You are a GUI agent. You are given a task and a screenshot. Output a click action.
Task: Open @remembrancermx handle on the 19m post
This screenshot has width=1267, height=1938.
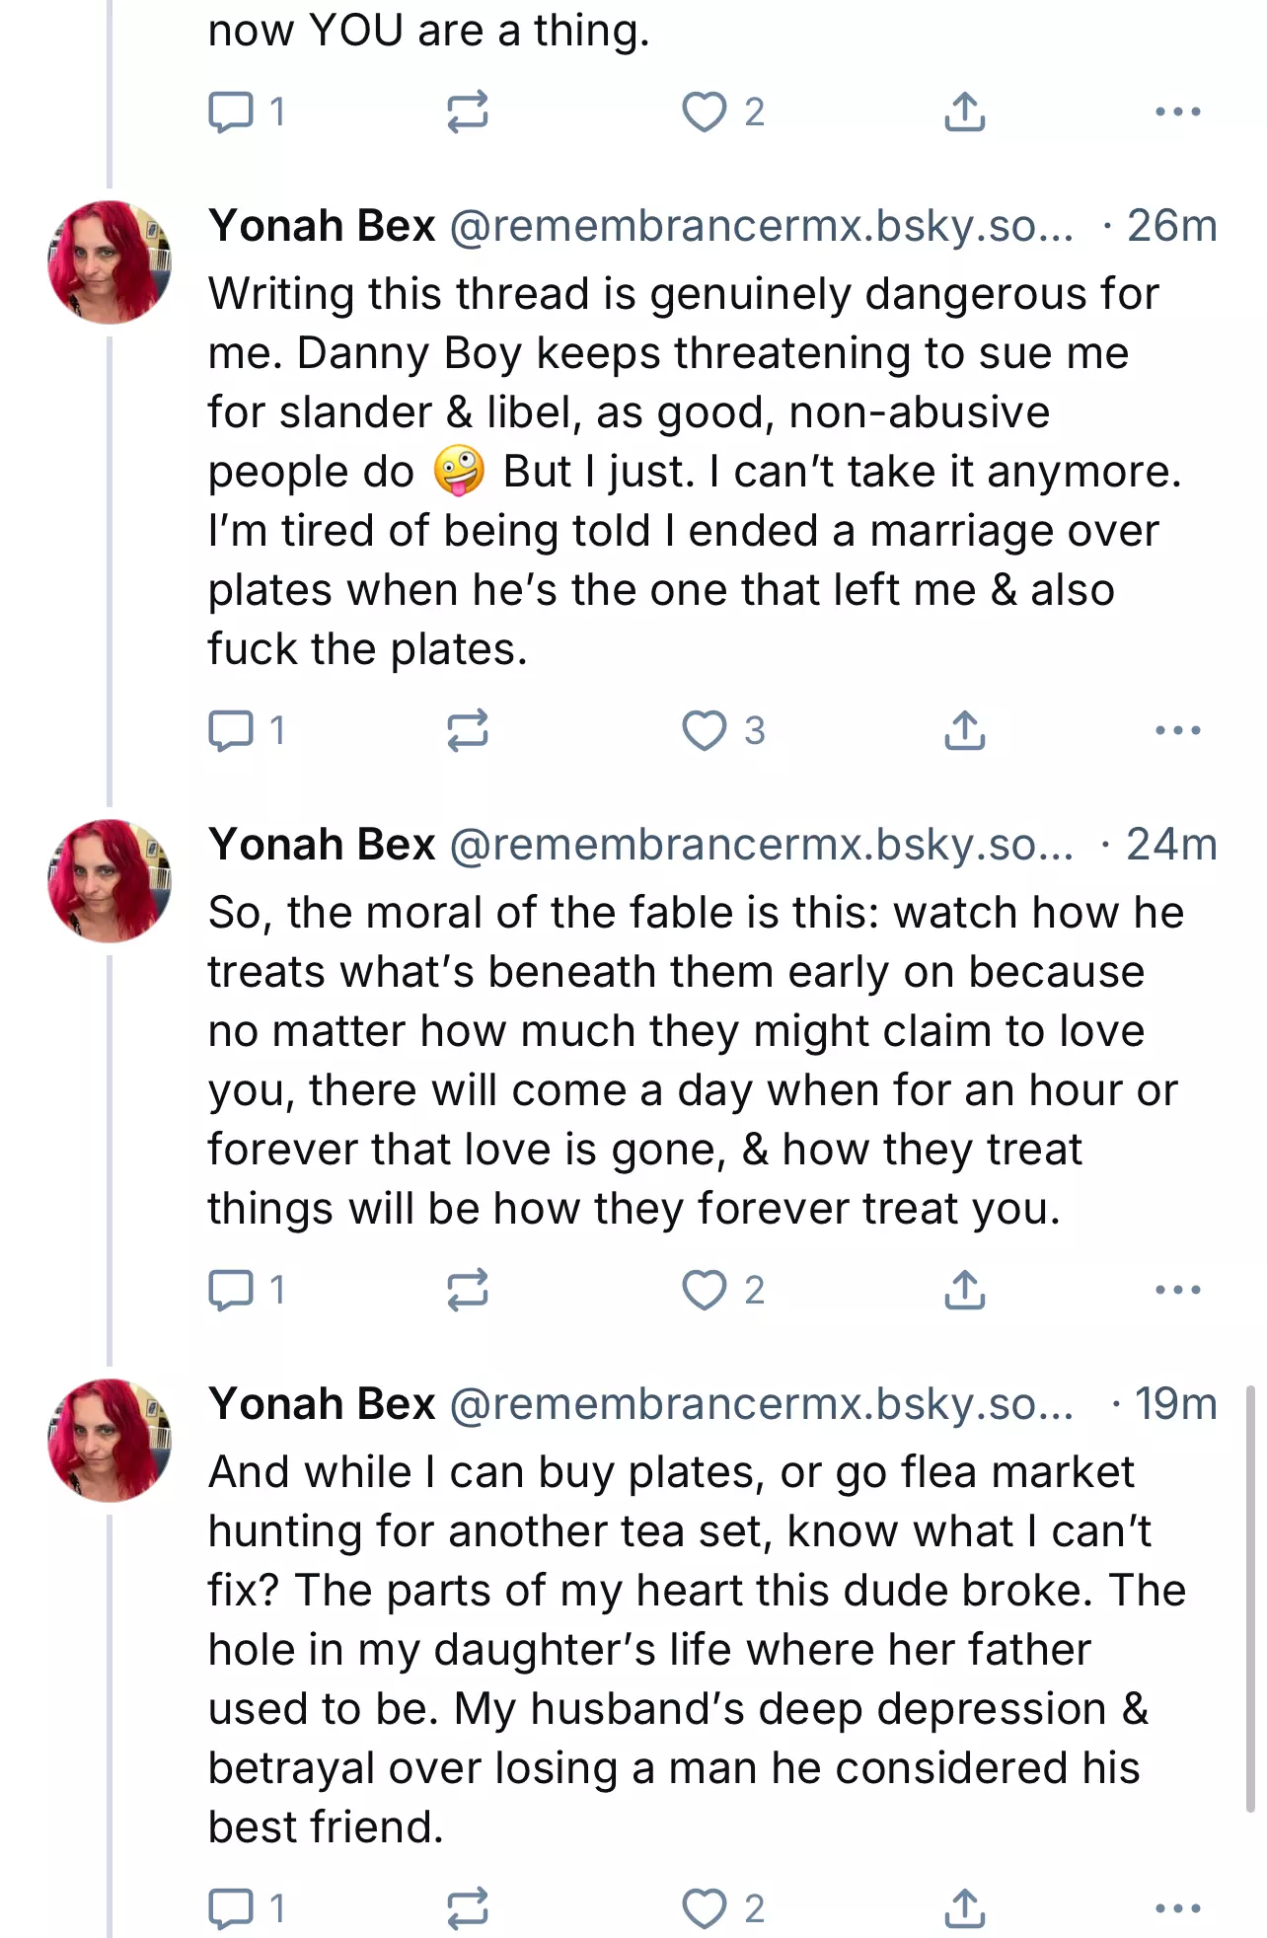coord(761,1404)
